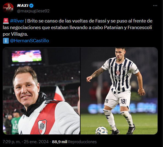Open left photo of smiling man in River jacket
Screen dimensions: 163x147
41,91
